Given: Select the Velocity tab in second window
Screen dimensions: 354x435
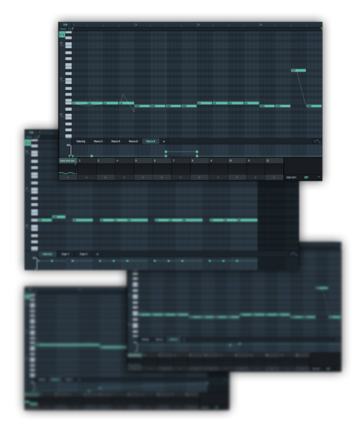Looking at the screenshot, I should pos(47,254).
